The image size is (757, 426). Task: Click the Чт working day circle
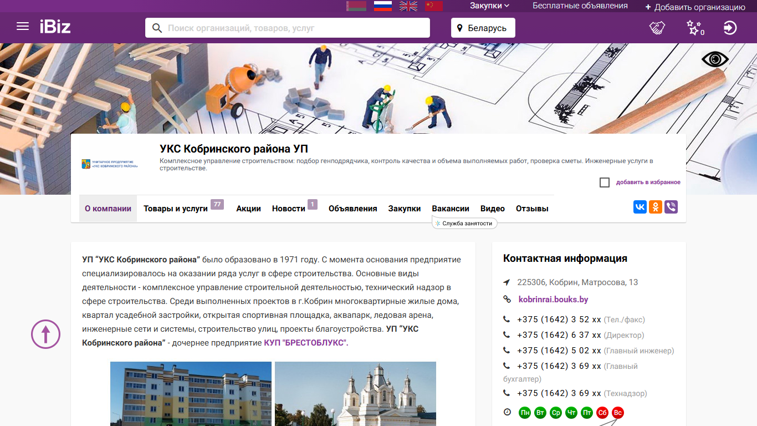point(571,413)
